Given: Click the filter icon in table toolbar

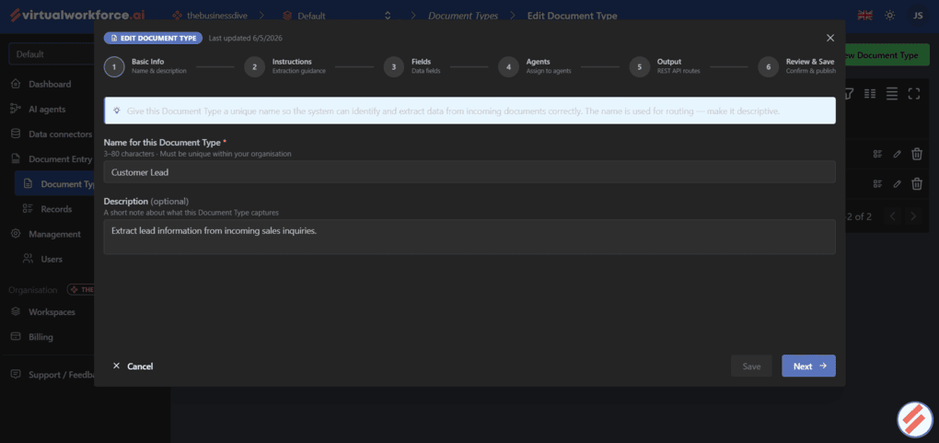Looking at the screenshot, I should (x=849, y=94).
